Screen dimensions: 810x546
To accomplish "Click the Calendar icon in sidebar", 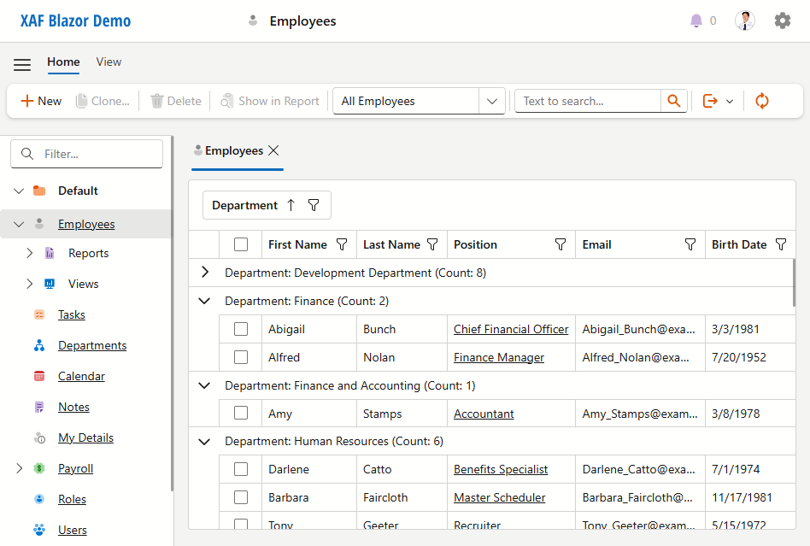I will pos(39,376).
